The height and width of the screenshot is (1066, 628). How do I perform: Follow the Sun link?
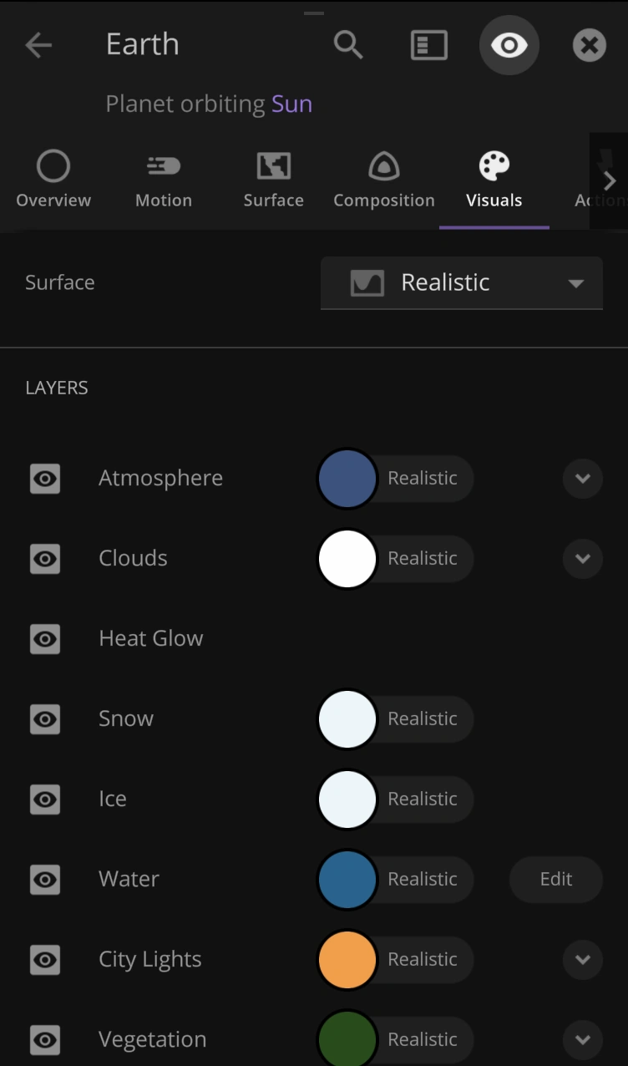tap(291, 104)
